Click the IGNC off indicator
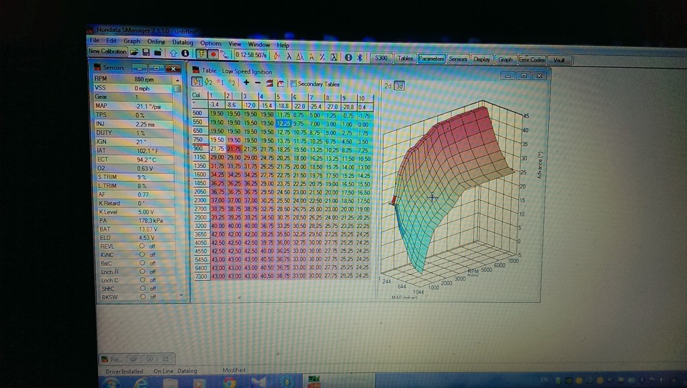687x388 pixels. 142,254
